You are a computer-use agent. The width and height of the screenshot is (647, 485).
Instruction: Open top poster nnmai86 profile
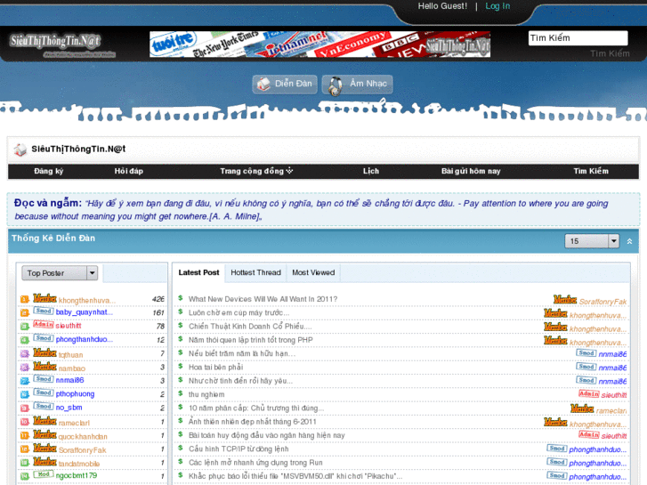69,380
